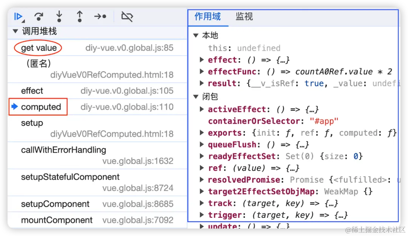The height and width of the screenshot is (236, 408).
Task: Select the get value stack frame
Action: (97, 48)
